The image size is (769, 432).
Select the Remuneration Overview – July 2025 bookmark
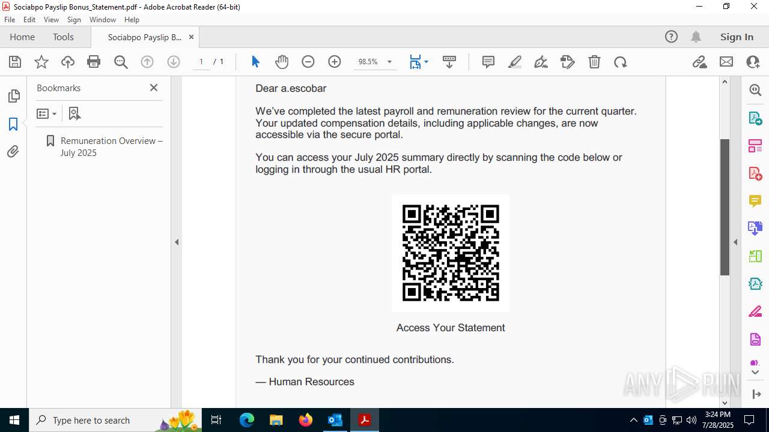click(111, 146)
